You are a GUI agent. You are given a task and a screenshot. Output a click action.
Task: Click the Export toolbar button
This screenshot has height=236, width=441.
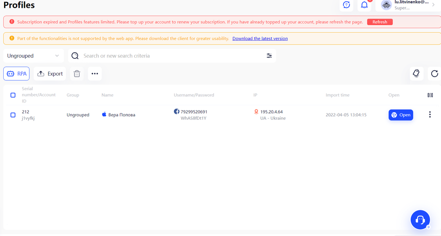50,73
